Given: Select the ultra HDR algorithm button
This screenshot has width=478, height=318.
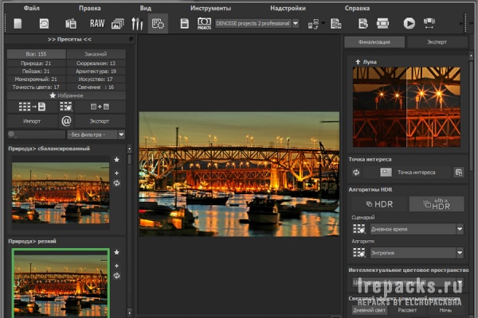Looking at the screenshot, I should pyautogui.click(x=437, y=204).
